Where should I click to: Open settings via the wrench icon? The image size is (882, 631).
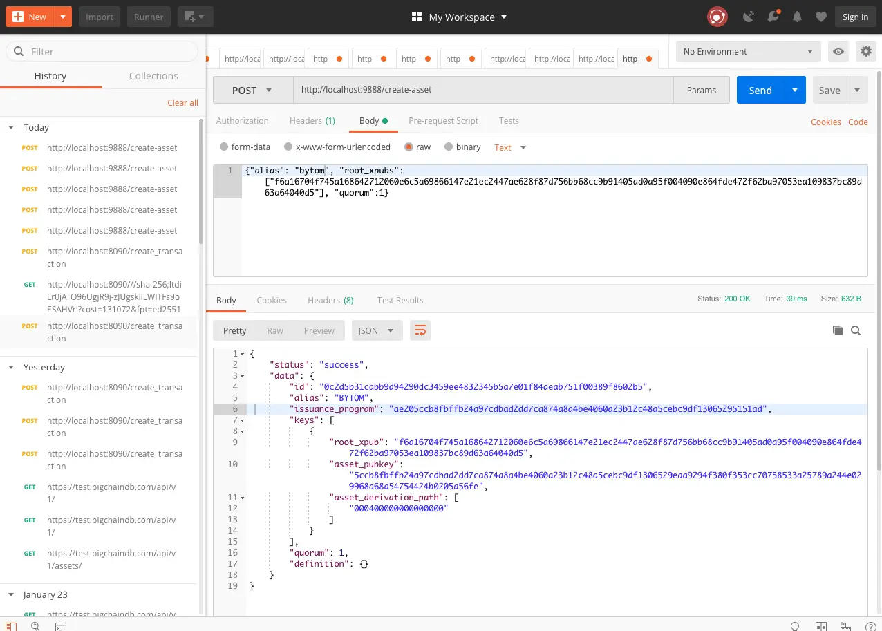773,17
